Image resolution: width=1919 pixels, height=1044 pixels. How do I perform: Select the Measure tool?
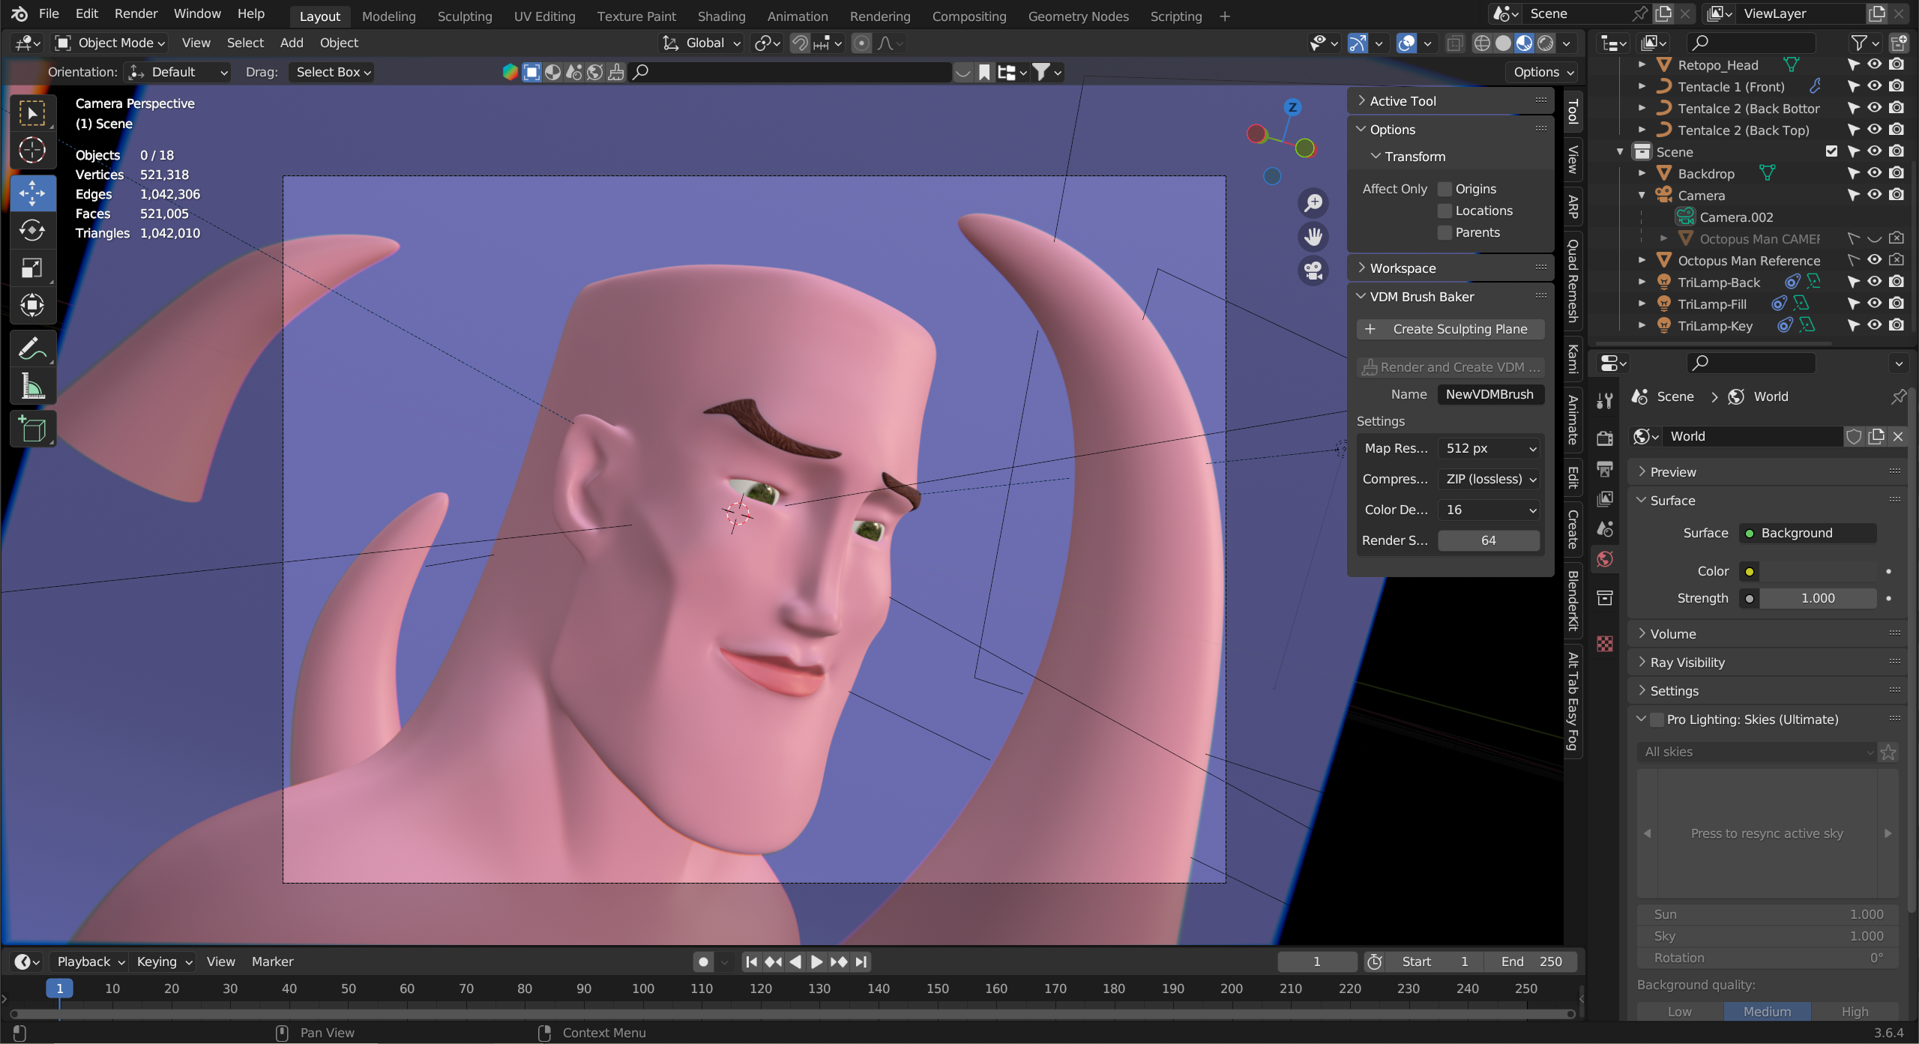pos(32,387)
